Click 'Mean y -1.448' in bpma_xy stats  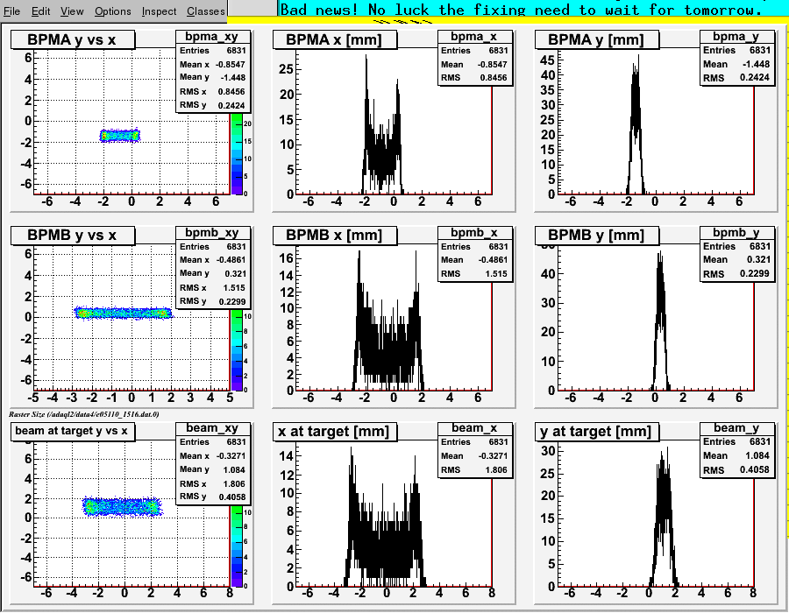click(212, 77)
